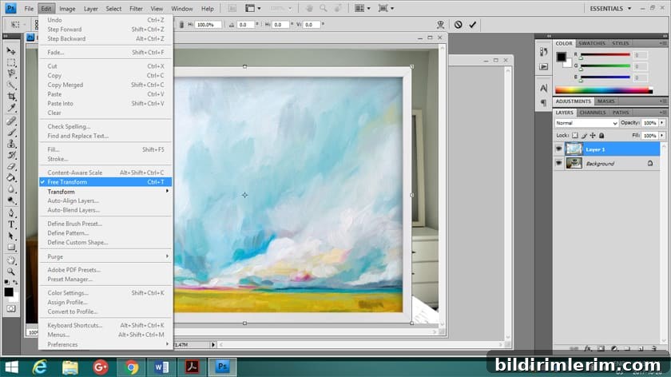Toggle the checked Free Transform entry
This screenshot has width=671, height=377.
pyautogui.click(x=105, y=182)
